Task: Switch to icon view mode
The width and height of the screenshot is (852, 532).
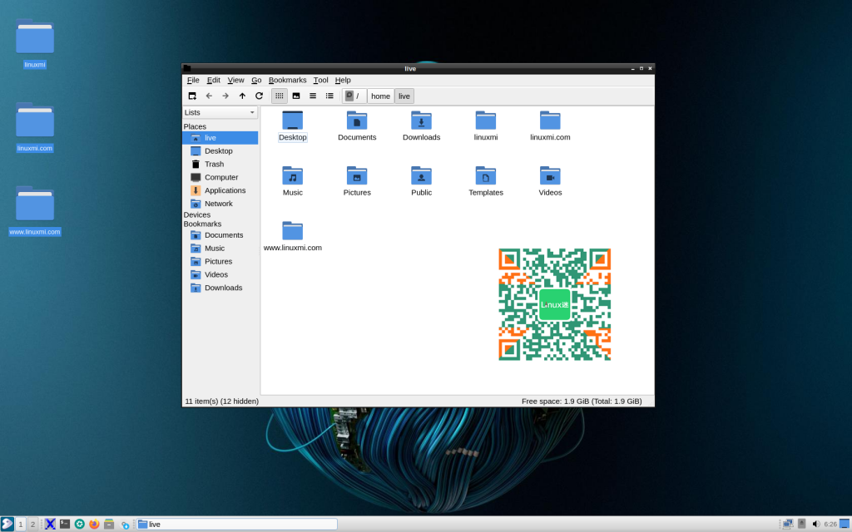Action: pyautogui.click(x=280, y=96)
